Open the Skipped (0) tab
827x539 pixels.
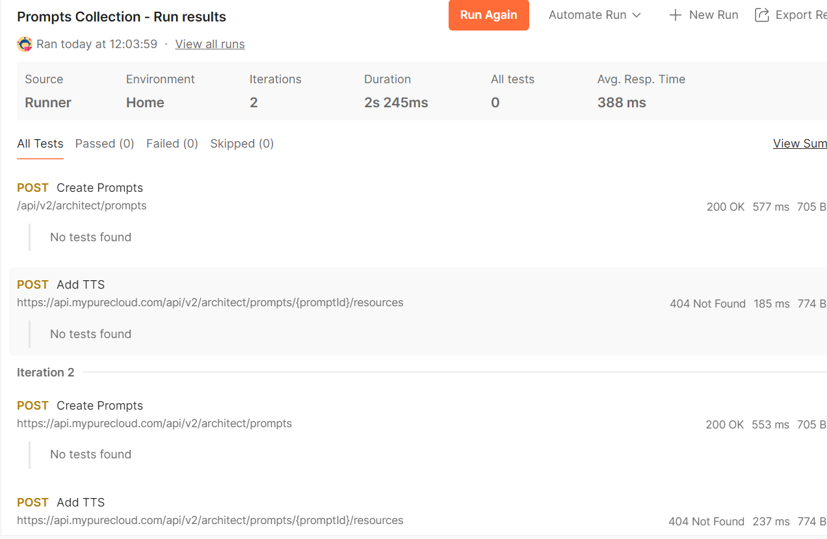coord(242,144)
